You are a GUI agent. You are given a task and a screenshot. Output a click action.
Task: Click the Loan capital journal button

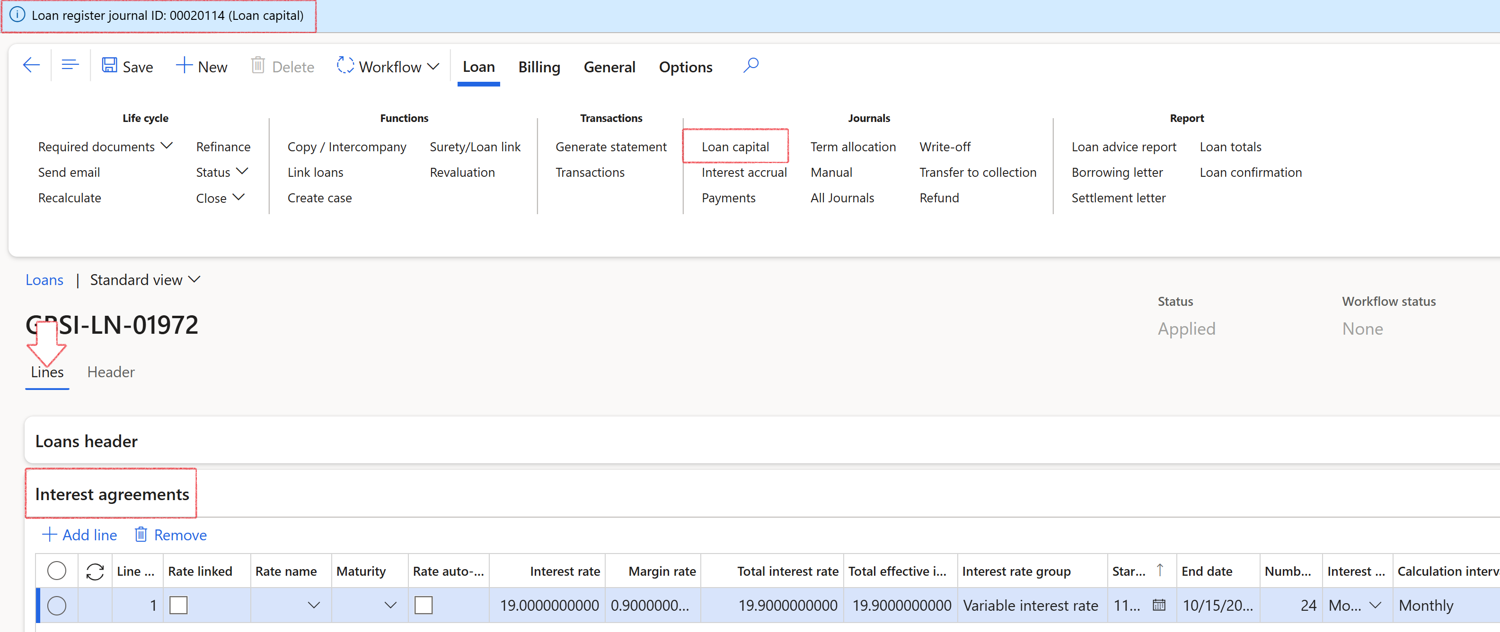coord(735,147)
